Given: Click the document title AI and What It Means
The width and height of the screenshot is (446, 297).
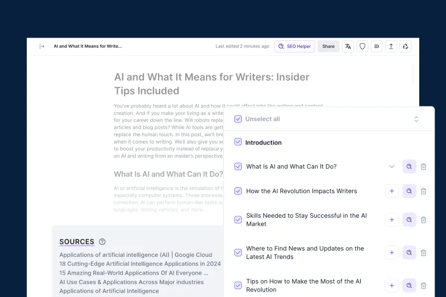Looking at the screenshot, I should point(88,46).
